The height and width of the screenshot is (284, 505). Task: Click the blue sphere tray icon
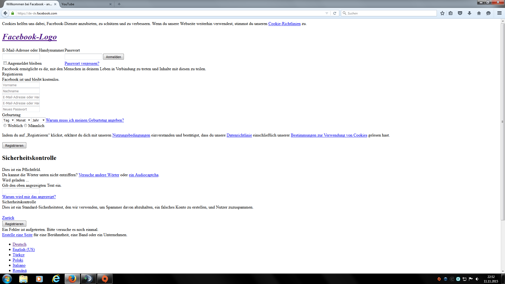pos(446,279)
